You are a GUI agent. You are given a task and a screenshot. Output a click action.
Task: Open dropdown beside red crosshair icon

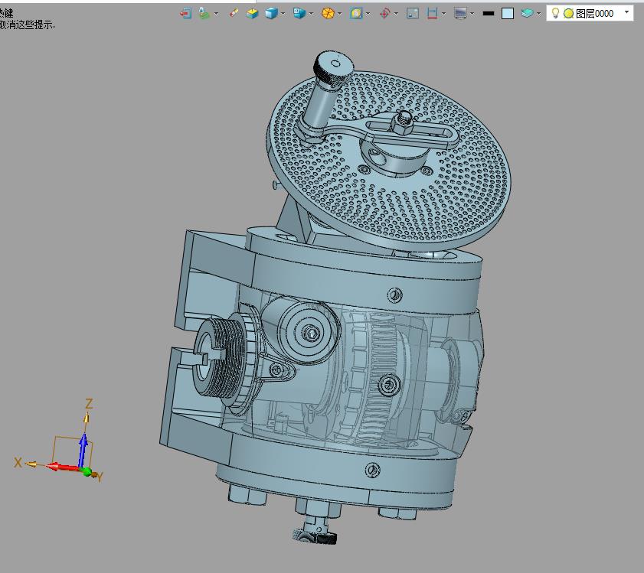(396, 14)
